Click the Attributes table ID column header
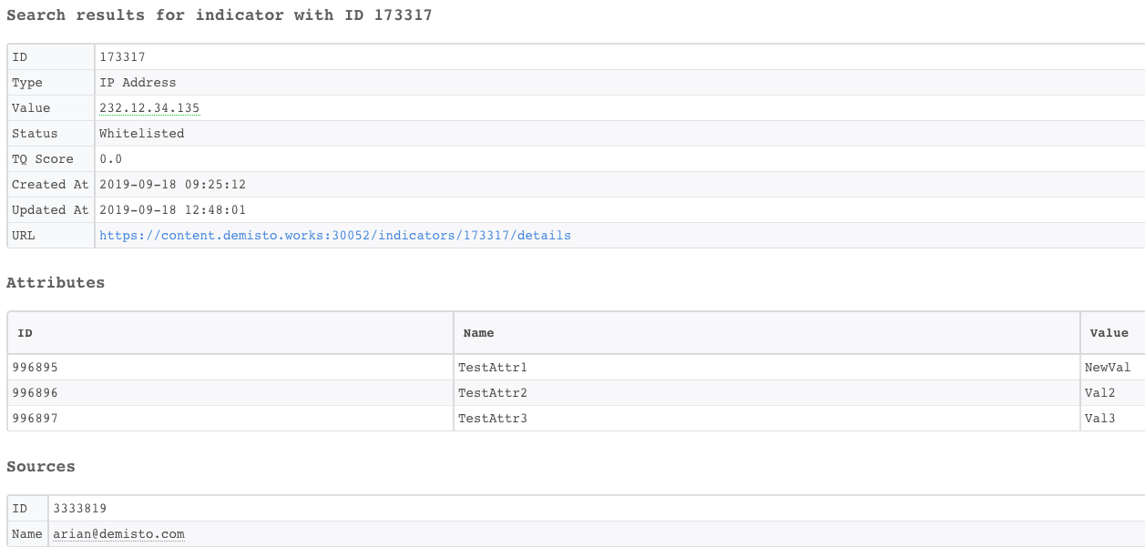Image resolution: width=1145 pixels, height=557 pixels. 230,333
